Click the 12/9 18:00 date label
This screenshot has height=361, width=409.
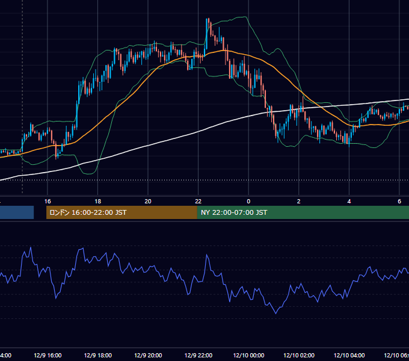[98, 355]
